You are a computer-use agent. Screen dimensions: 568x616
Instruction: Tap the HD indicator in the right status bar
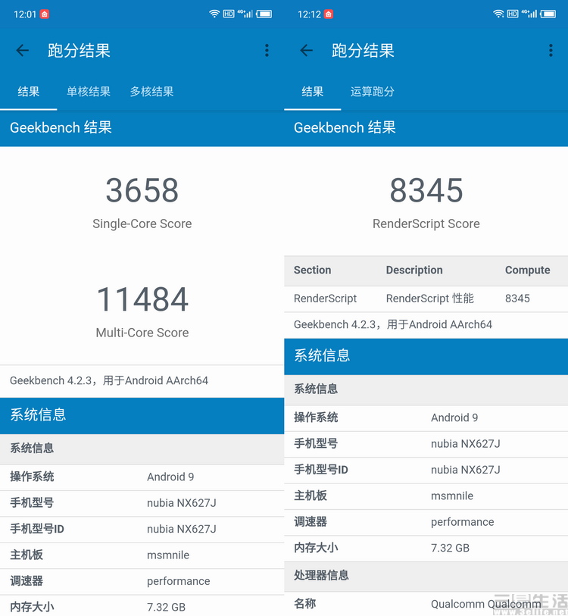pyautogui.click(x=513, y=14)
